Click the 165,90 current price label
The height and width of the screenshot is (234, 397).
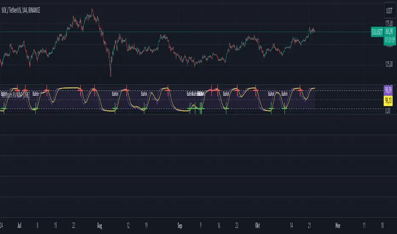pos(389,31)
